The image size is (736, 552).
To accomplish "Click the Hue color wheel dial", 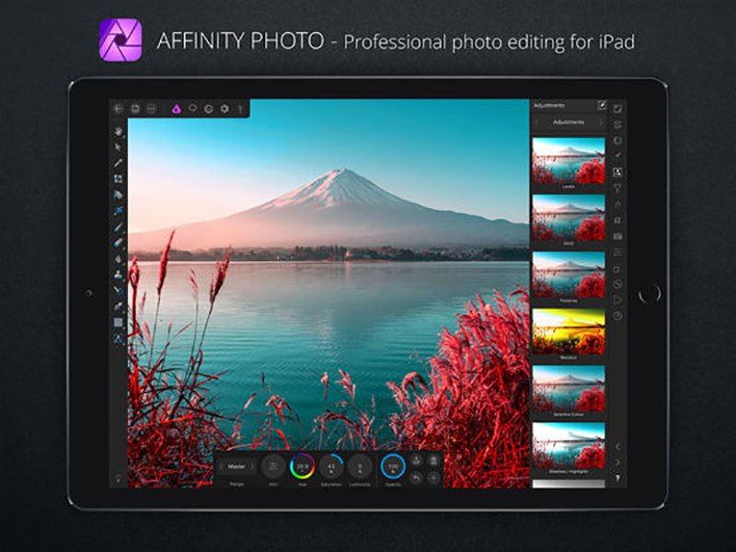I will [x=302, y=466].
